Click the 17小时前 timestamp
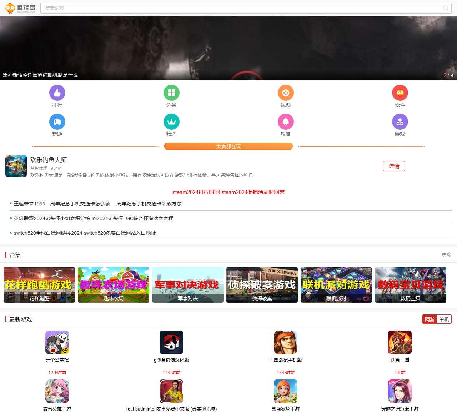 [x=171, y=372]
